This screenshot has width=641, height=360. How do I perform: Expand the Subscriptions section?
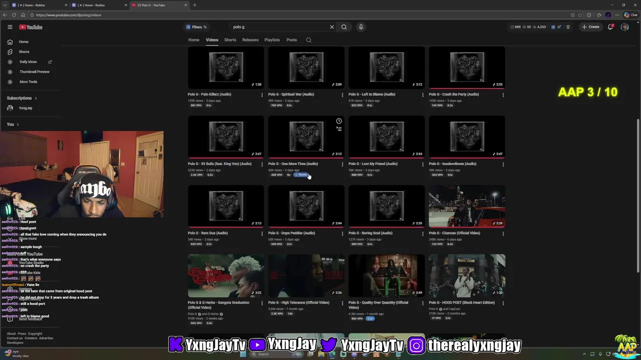tap(22, 98)
